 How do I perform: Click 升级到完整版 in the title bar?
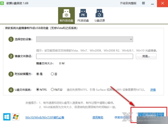tap(128, 3)
